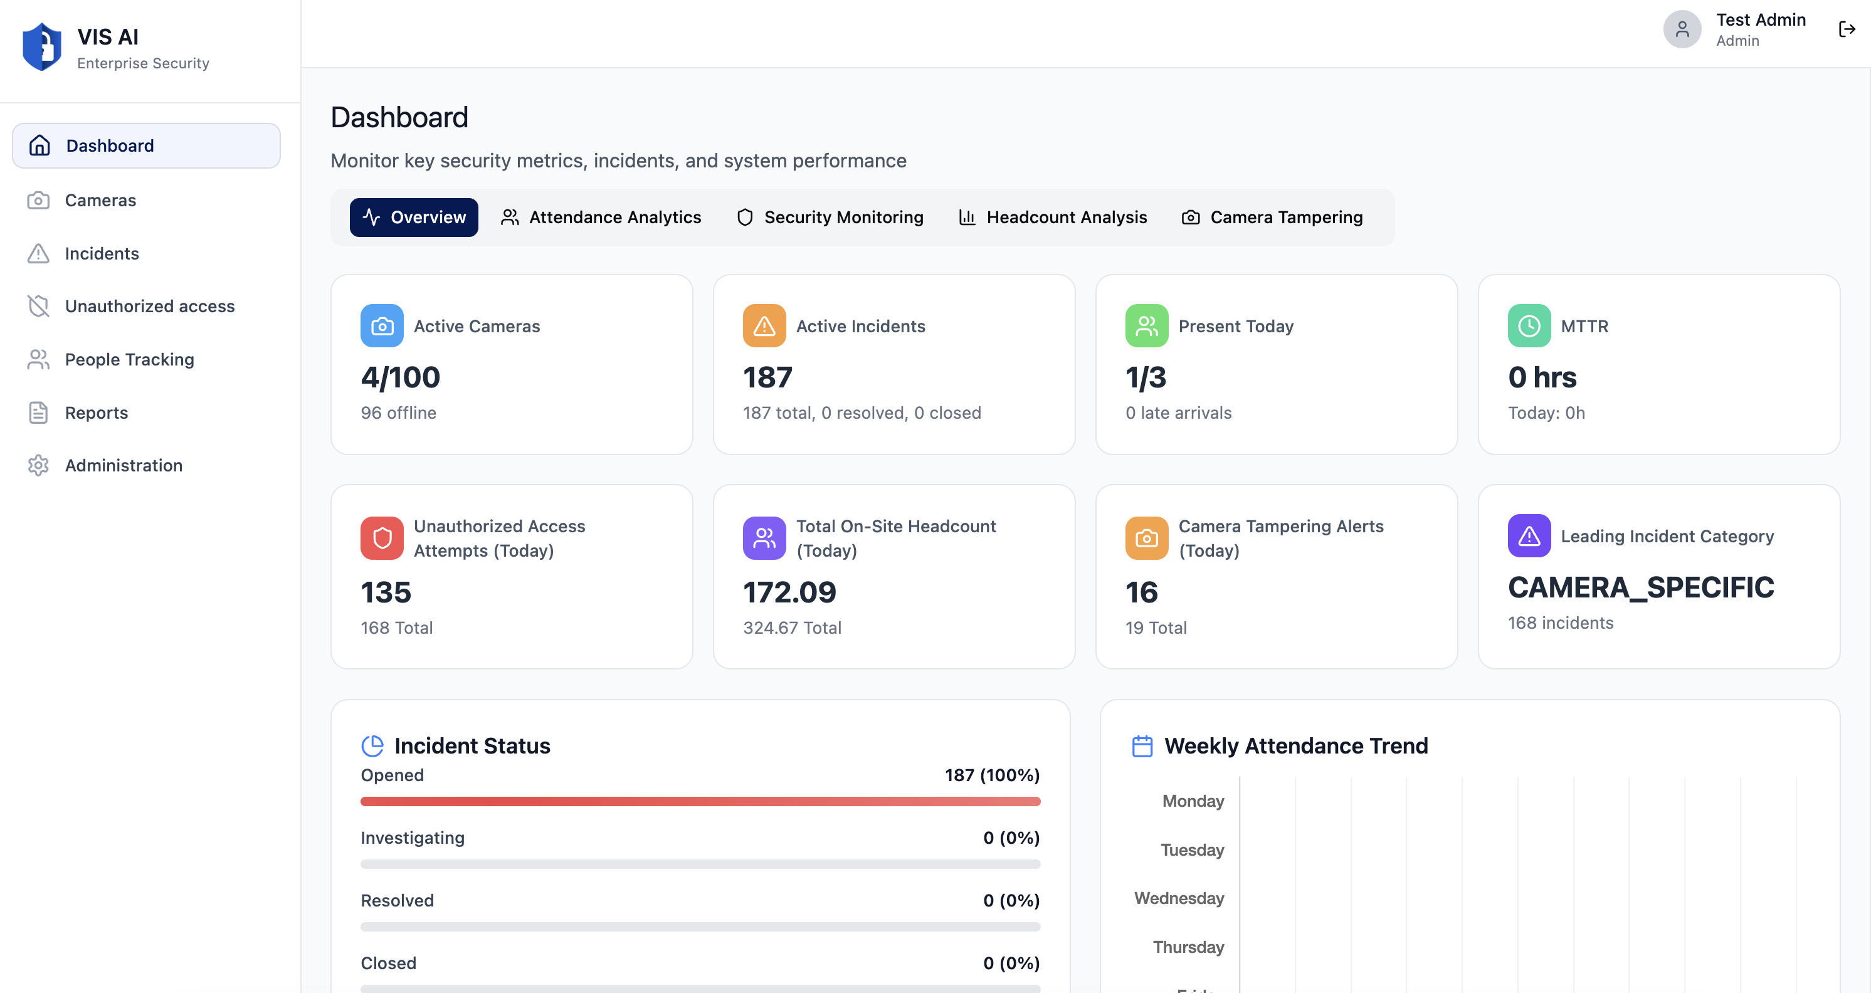Click the logout icon beside Test Admin
Viewport: 1871px width, 993px height.
1847,29
